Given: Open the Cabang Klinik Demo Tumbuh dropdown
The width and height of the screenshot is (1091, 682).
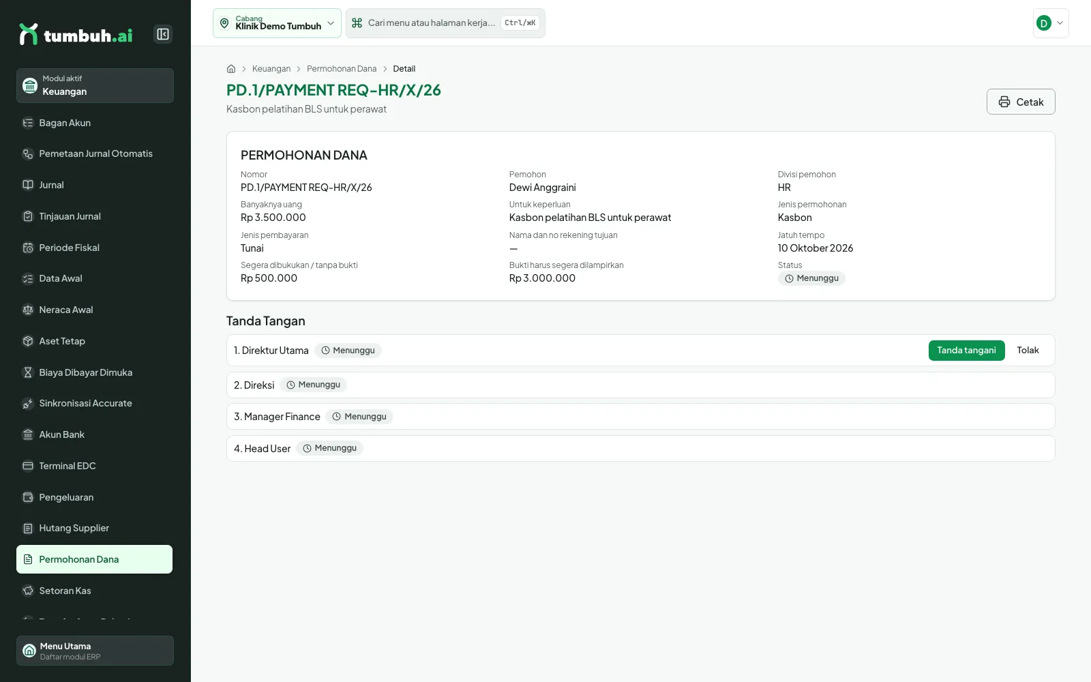Looking at the screenshot, I should [277, 23].
